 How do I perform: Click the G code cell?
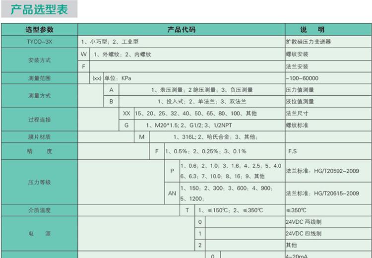[126, 126]
